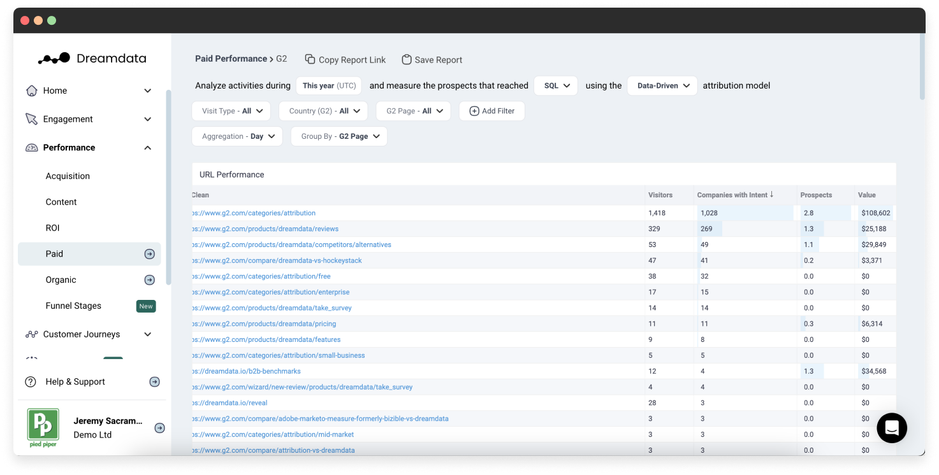Click the Dreamdata logo icon
Viewport: 939px width, 475px height.
click(54, 59)
